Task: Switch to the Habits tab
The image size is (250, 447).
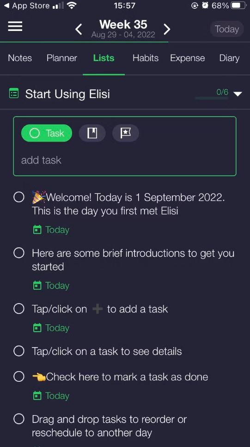Action: 146,58
